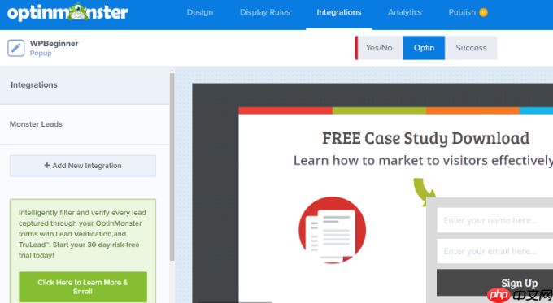Open the Publish tab
Viewport: 553px width, 303px height.
click(x=462, y=12)
